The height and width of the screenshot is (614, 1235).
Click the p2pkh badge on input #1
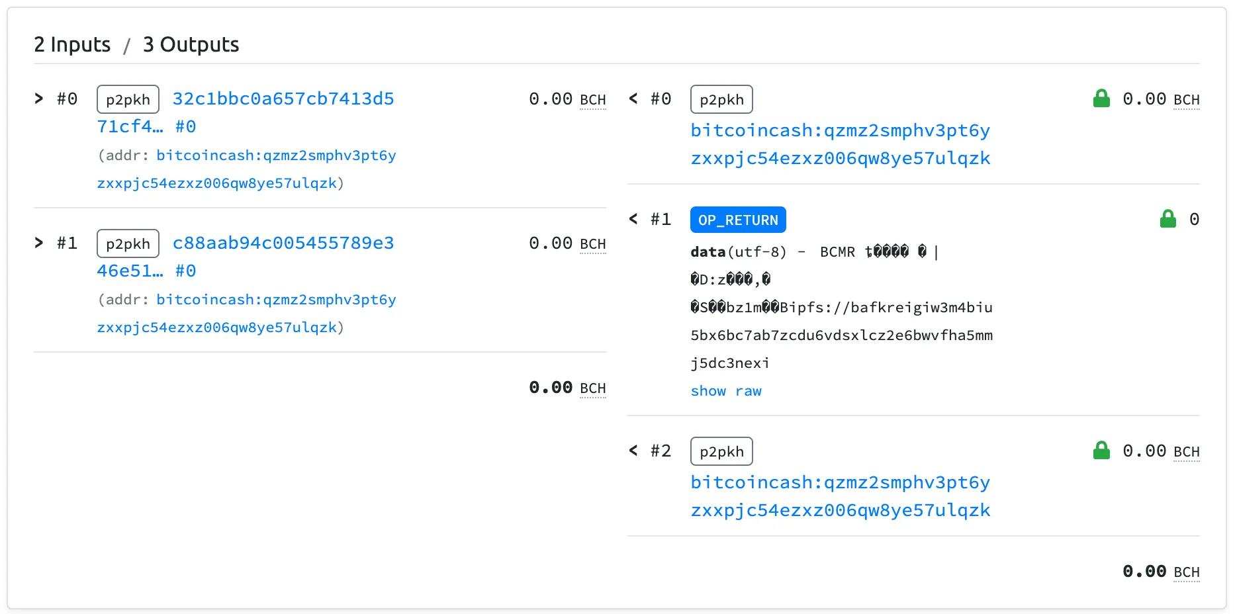pos(128,243)
